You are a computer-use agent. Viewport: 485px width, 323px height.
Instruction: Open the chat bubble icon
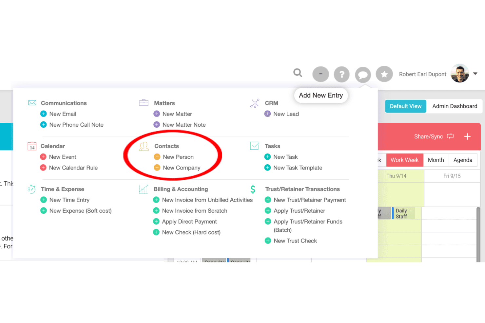363,75
